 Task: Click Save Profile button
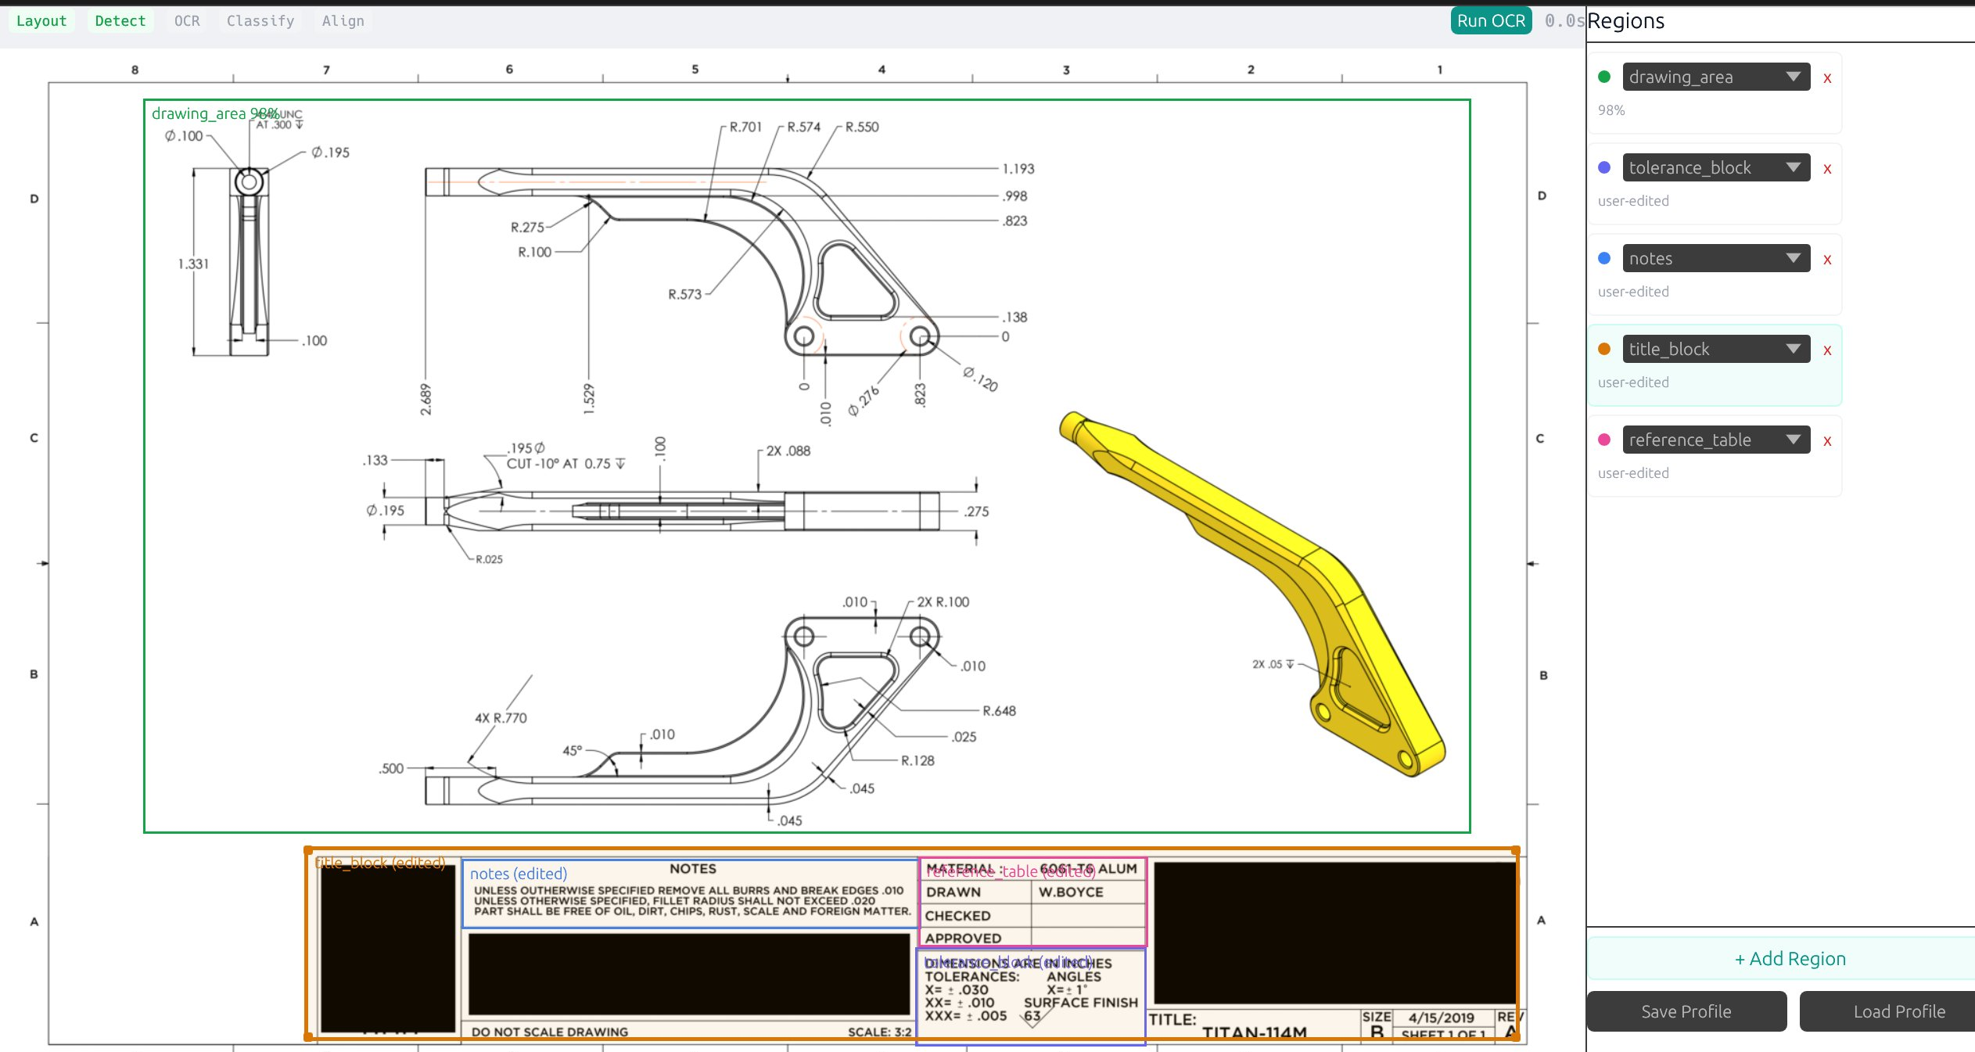point(1686,1011)
